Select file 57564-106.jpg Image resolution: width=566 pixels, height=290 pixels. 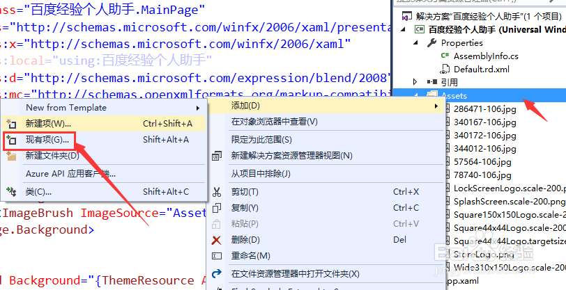tap(482, 162)
